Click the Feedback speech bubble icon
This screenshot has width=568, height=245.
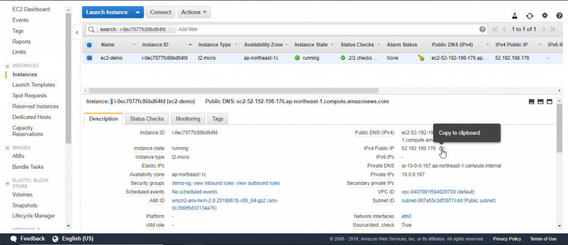click(14, 239)
